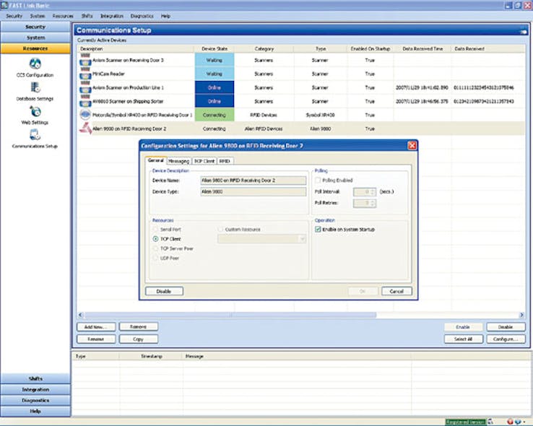Click the Online state cell of AV6010 Scanner
Screen dimensions: 533x426
(214, 101)
